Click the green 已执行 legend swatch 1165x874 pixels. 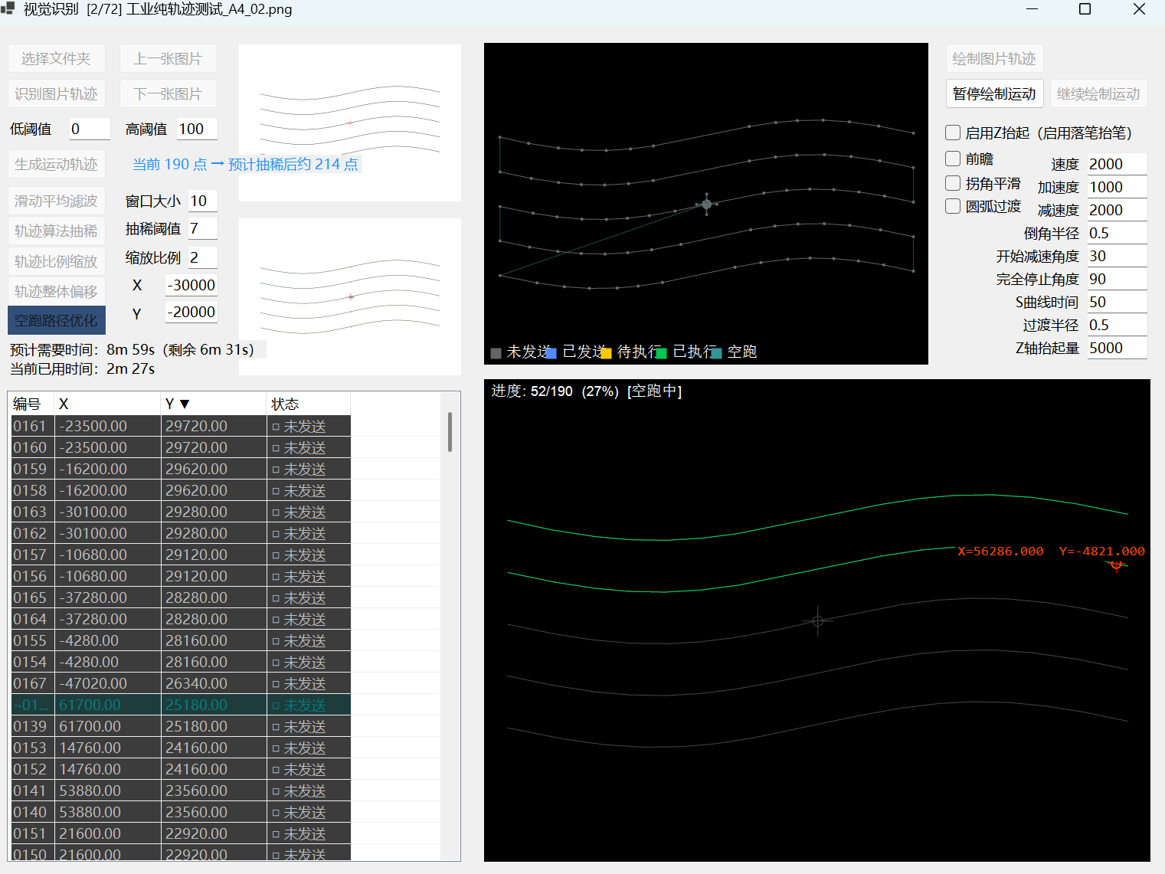(661, 353)
